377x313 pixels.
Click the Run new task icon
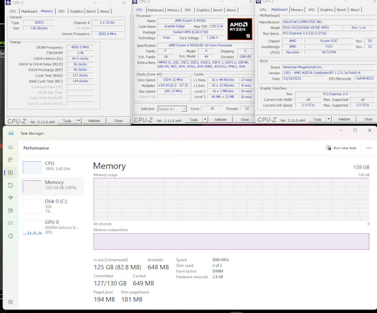click(x=328, y=148)
